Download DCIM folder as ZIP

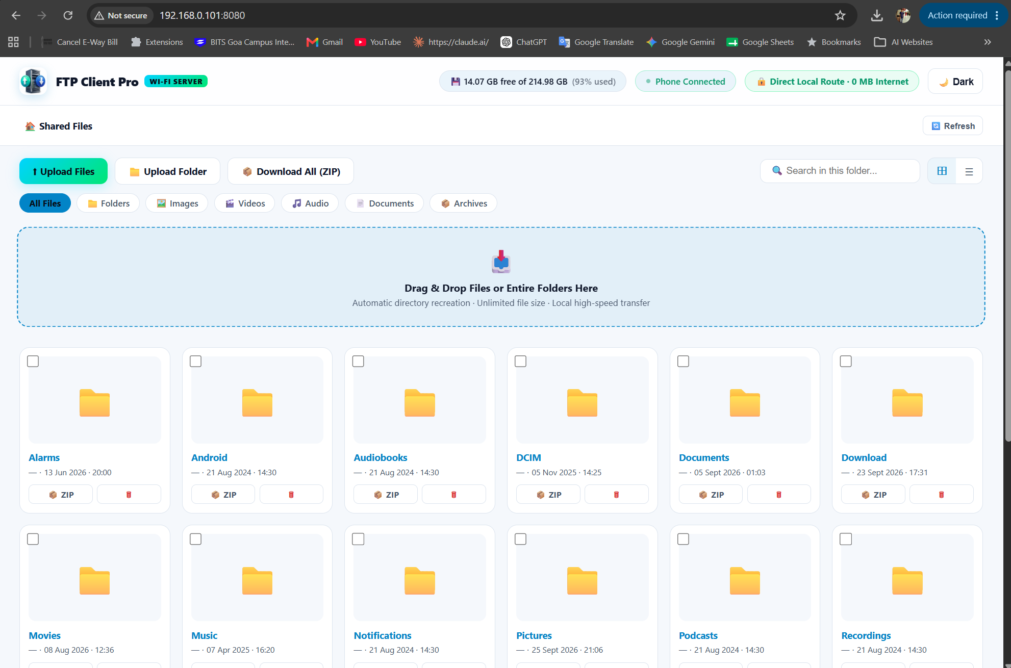pyautogui.click(x=548, y=495)
